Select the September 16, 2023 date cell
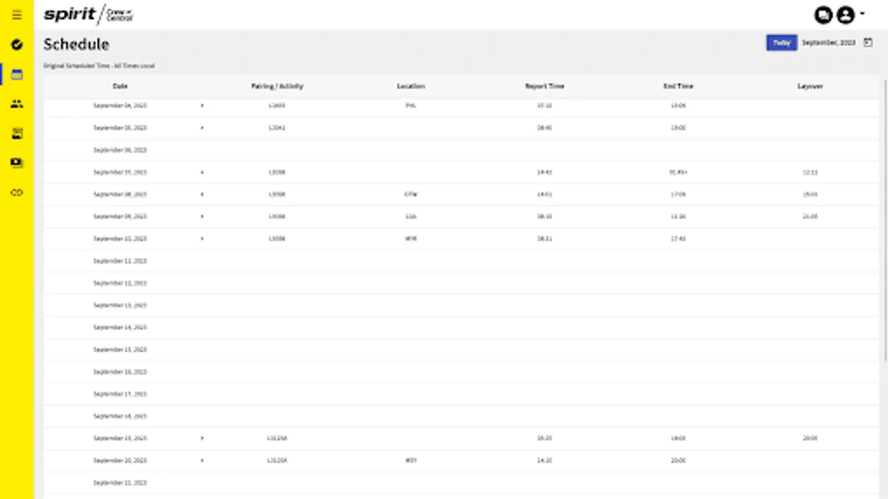 120,371
